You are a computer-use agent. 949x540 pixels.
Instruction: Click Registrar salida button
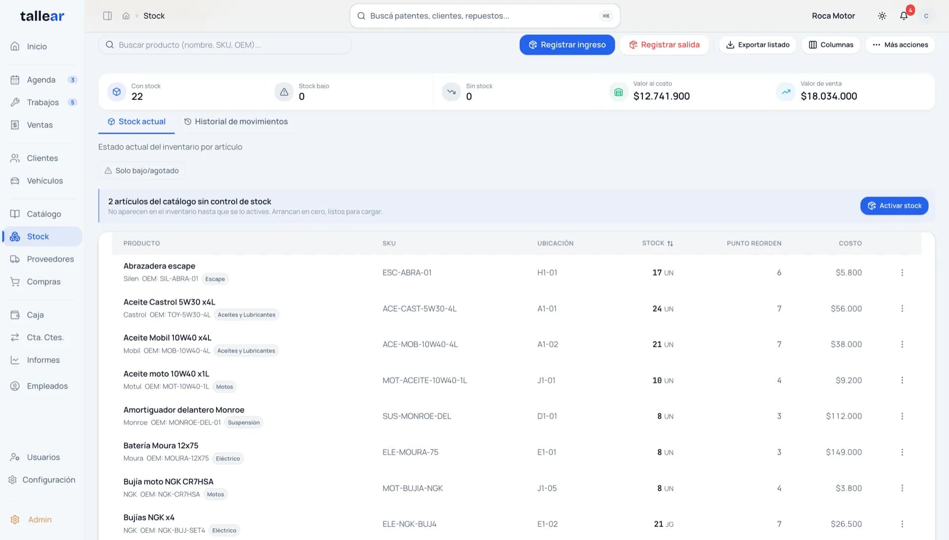664,44
